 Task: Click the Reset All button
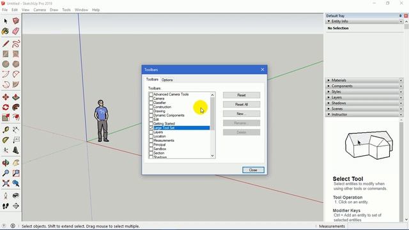[x=242, y=105]
